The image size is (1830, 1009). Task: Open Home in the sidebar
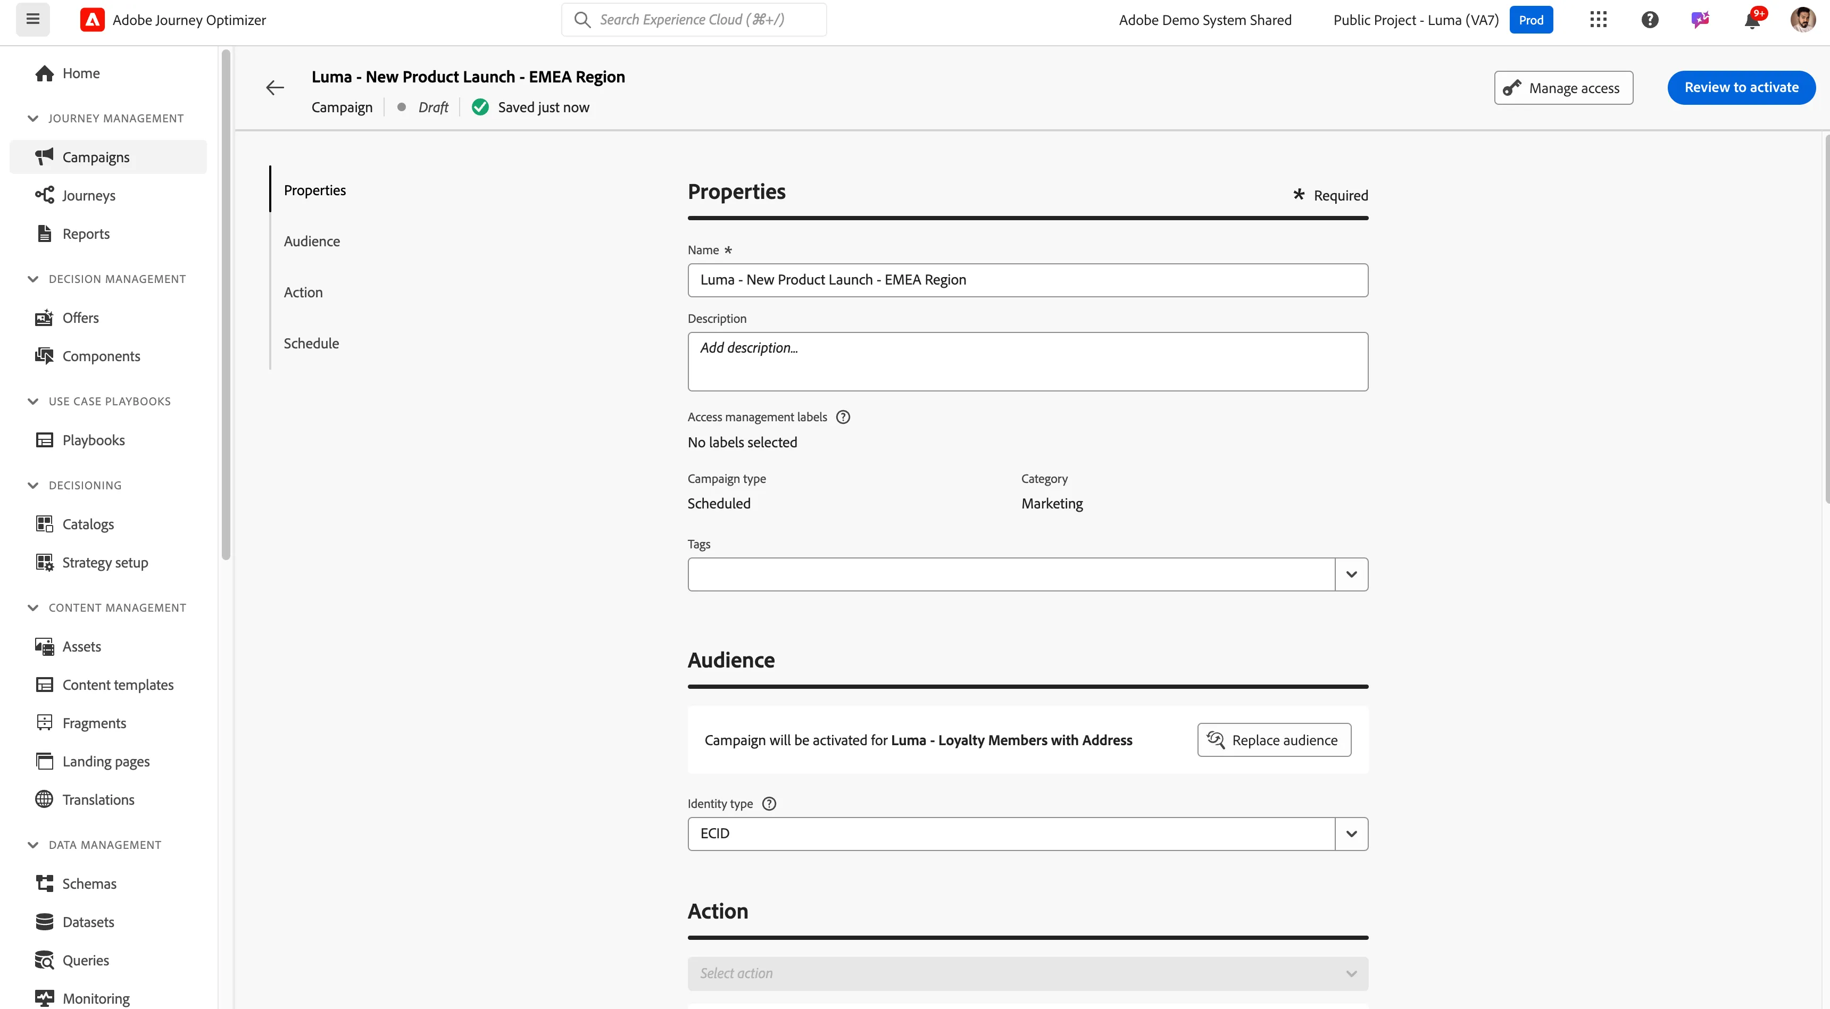click(x=108, y=73)
